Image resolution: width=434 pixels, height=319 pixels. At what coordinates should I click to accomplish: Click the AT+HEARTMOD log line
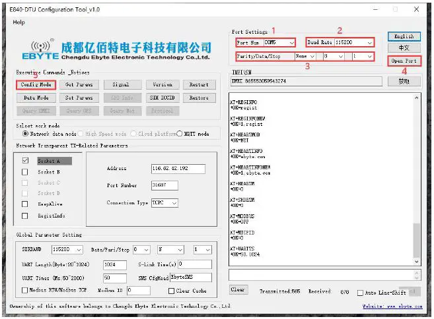(245, 134)
